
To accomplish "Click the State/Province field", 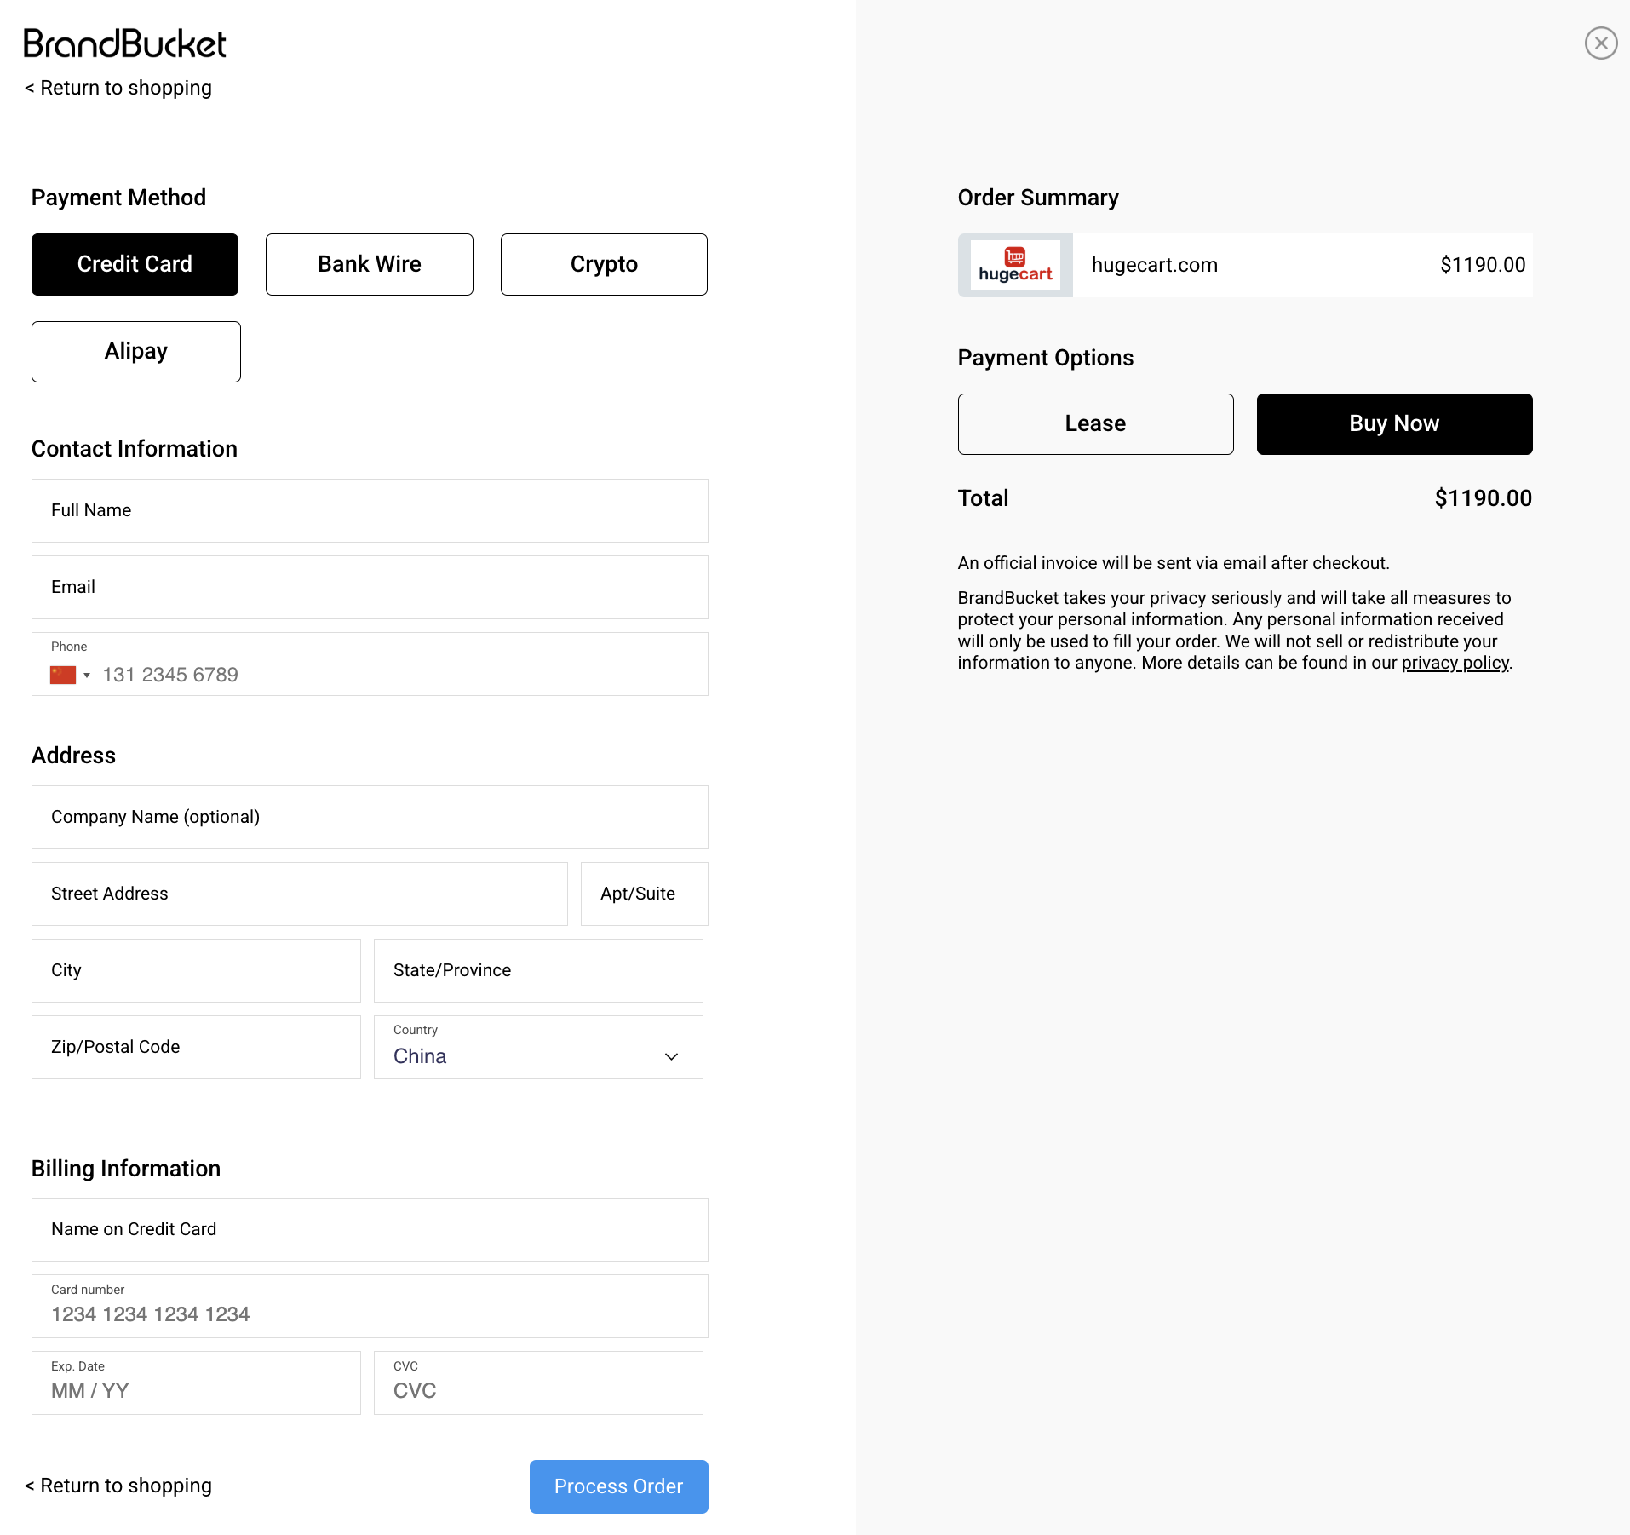I will tap(538, 970).
